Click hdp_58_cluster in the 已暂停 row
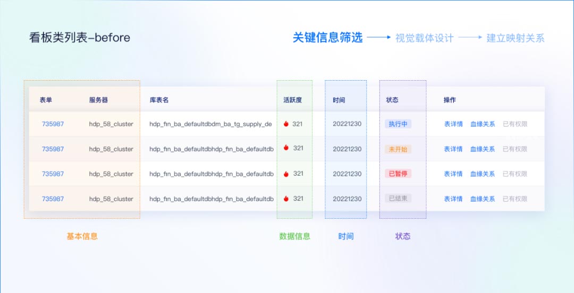The height and width of the screenshot is (293, 574). coord(111,174)
